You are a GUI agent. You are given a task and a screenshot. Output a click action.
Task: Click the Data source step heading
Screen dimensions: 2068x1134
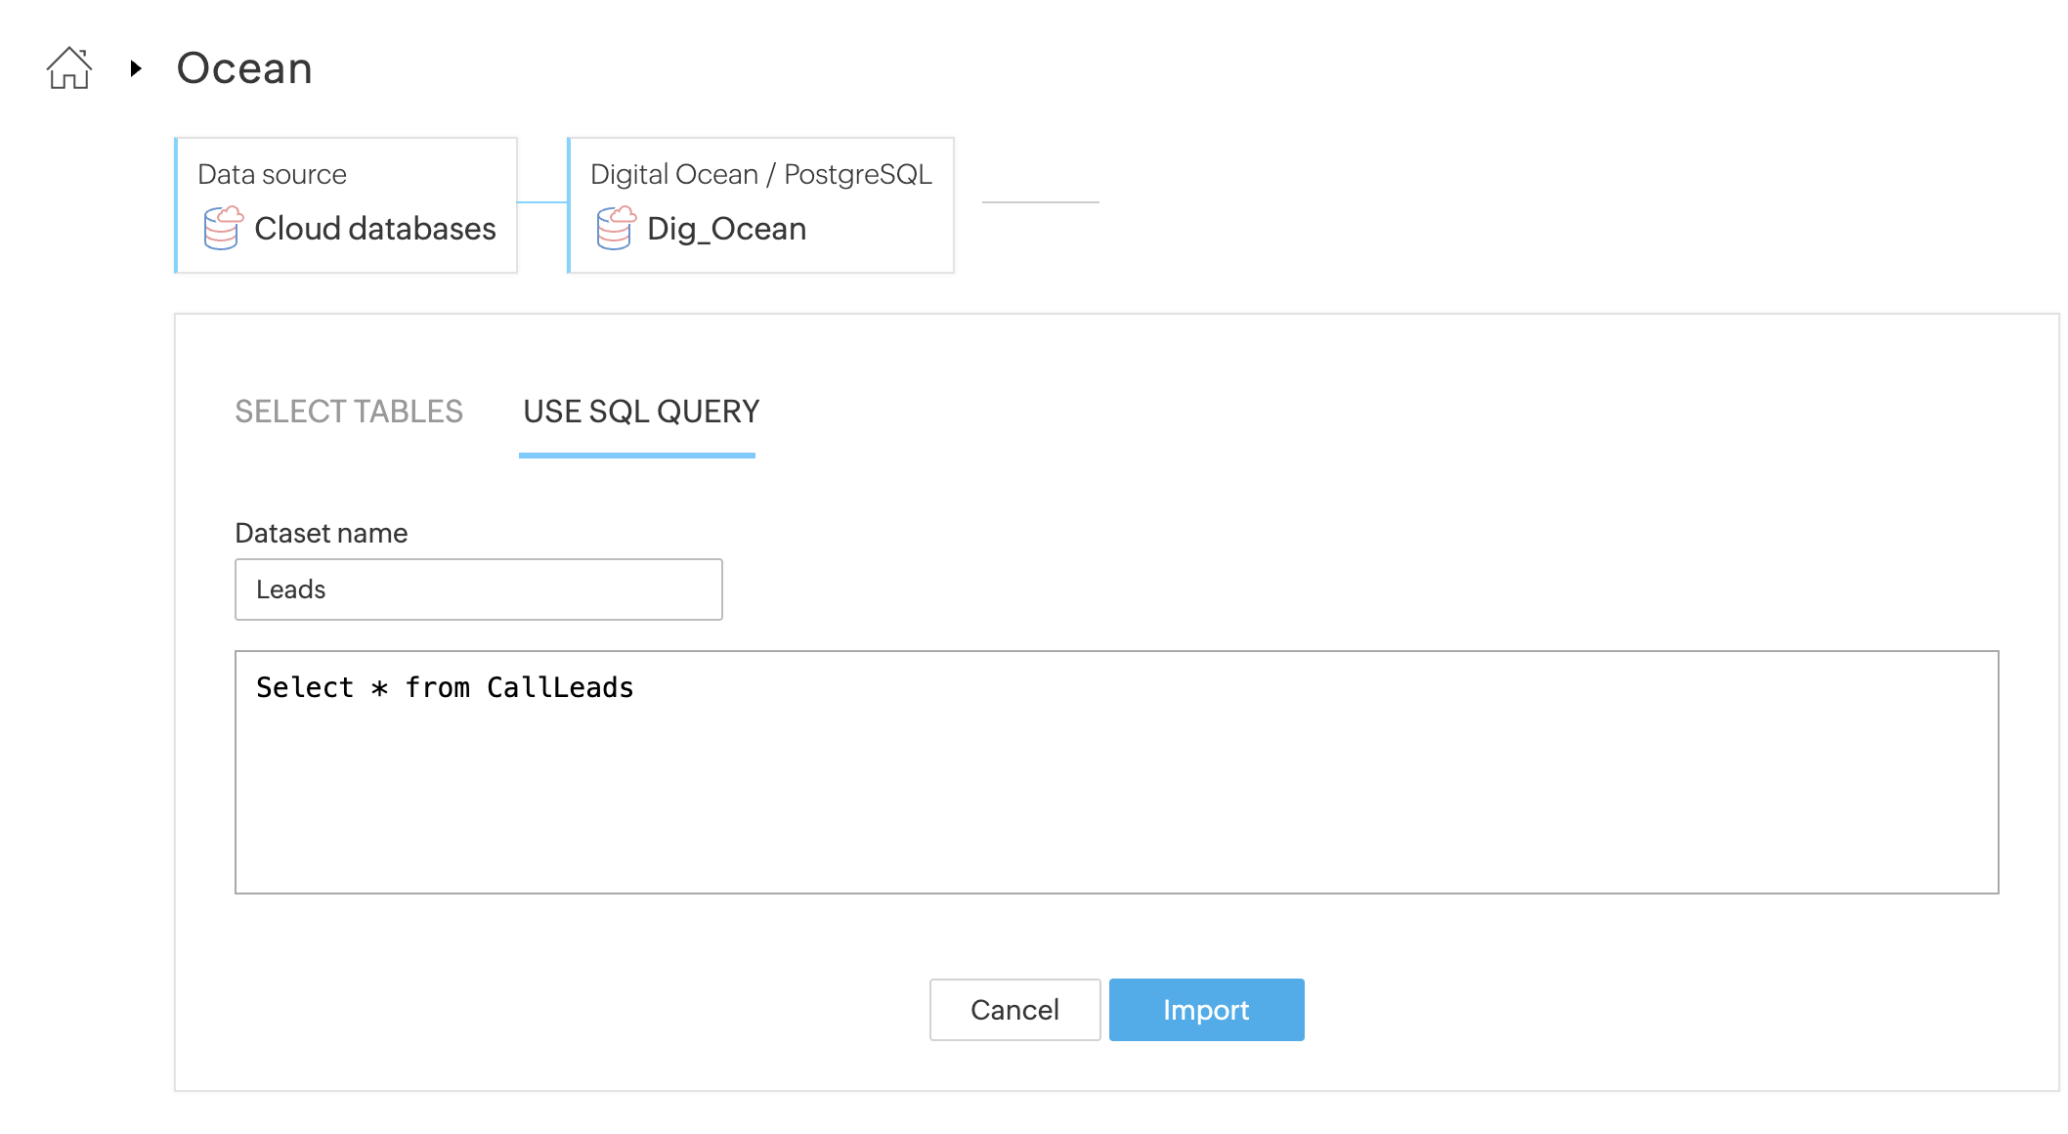(x=272, y=174)
